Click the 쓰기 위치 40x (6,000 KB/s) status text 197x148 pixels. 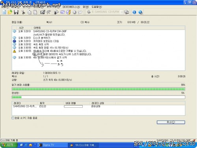coord(58,80)
